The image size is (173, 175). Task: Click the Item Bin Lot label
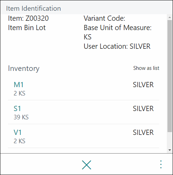click(27, 28)
